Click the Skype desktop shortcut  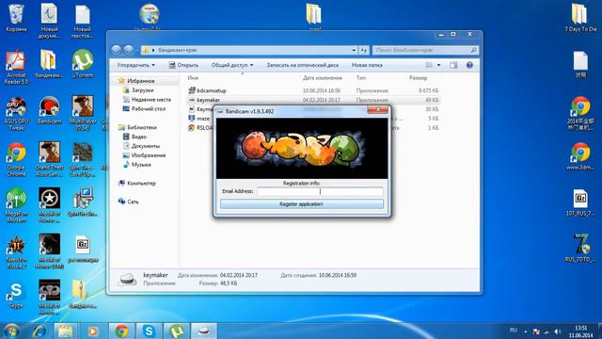click(x=16, y=295)
